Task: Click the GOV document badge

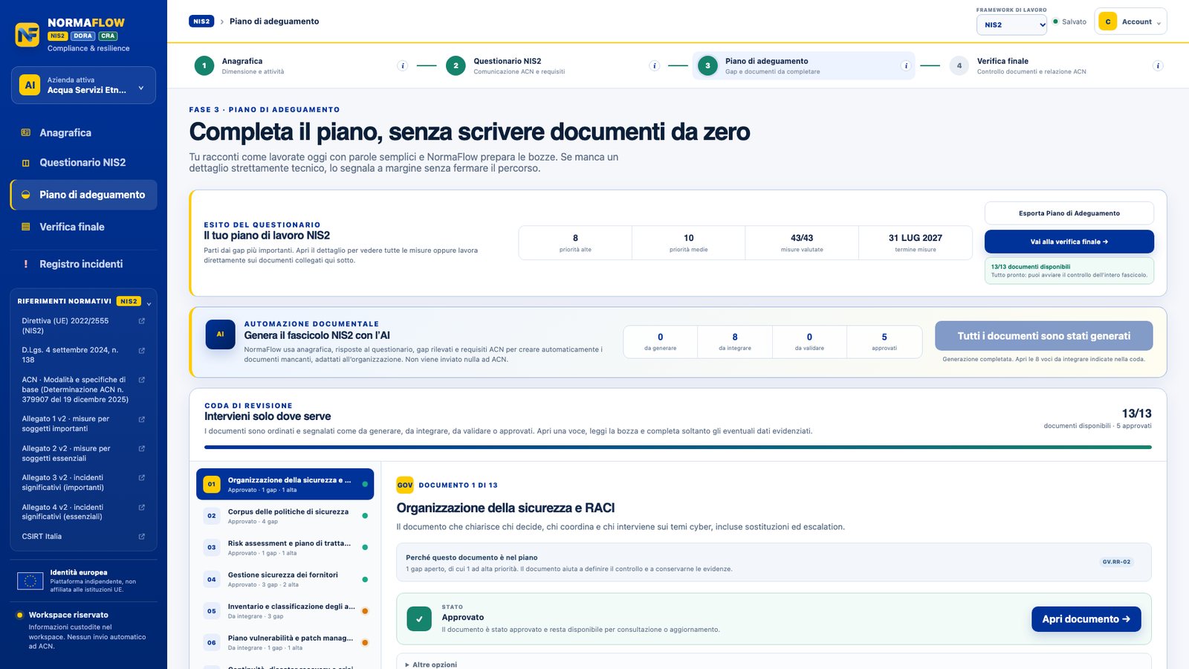Action: pos(405,485)
